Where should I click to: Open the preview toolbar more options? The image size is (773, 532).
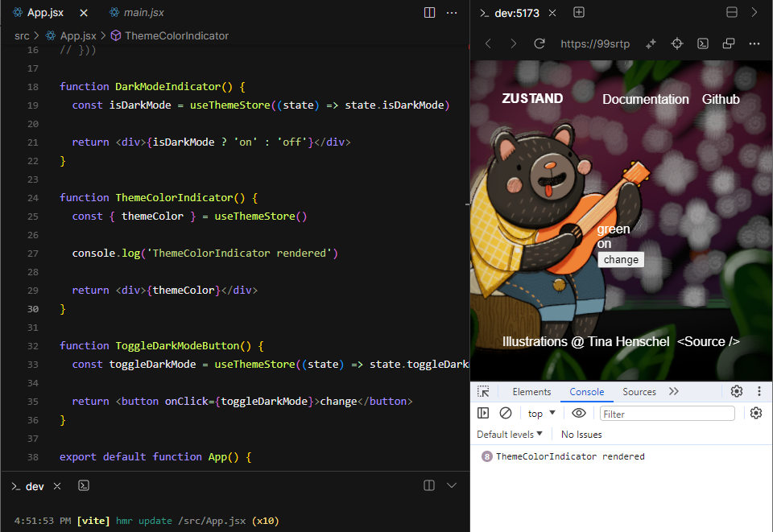pyautogui.click(x=754, y=43)
